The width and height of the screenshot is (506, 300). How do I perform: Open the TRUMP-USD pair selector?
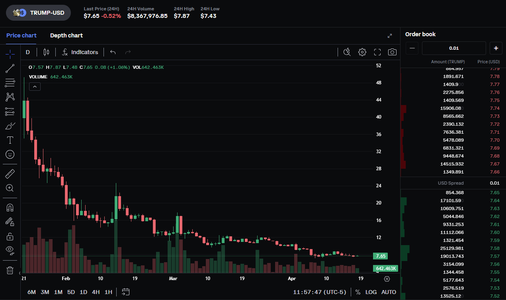(38, 13)
